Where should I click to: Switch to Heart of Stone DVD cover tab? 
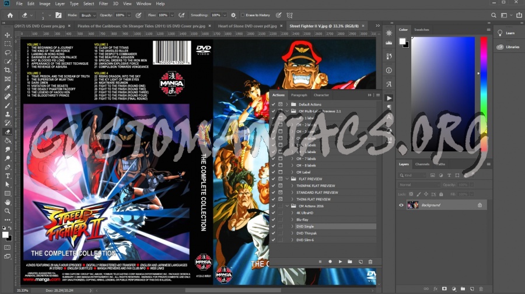point(247,26)
